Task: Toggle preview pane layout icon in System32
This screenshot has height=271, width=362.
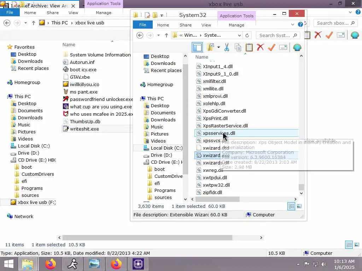Action: (x=197, y=48)
